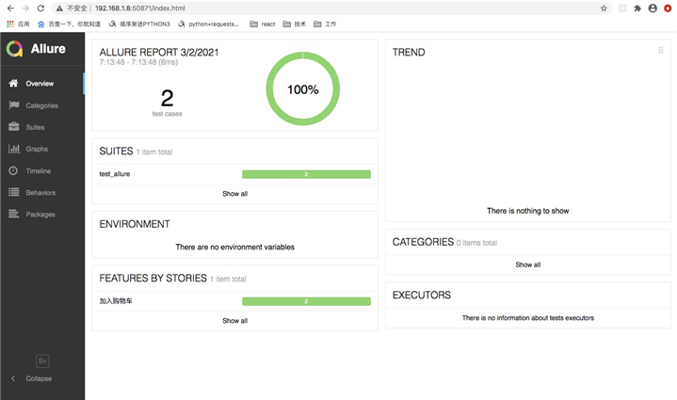The image size is (677, 400).
Task: Open the 技术 bookmarks folder
Action: click(295, 24)
